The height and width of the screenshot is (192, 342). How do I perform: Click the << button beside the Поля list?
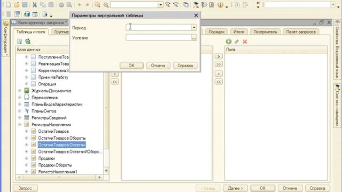pos(219,82)
